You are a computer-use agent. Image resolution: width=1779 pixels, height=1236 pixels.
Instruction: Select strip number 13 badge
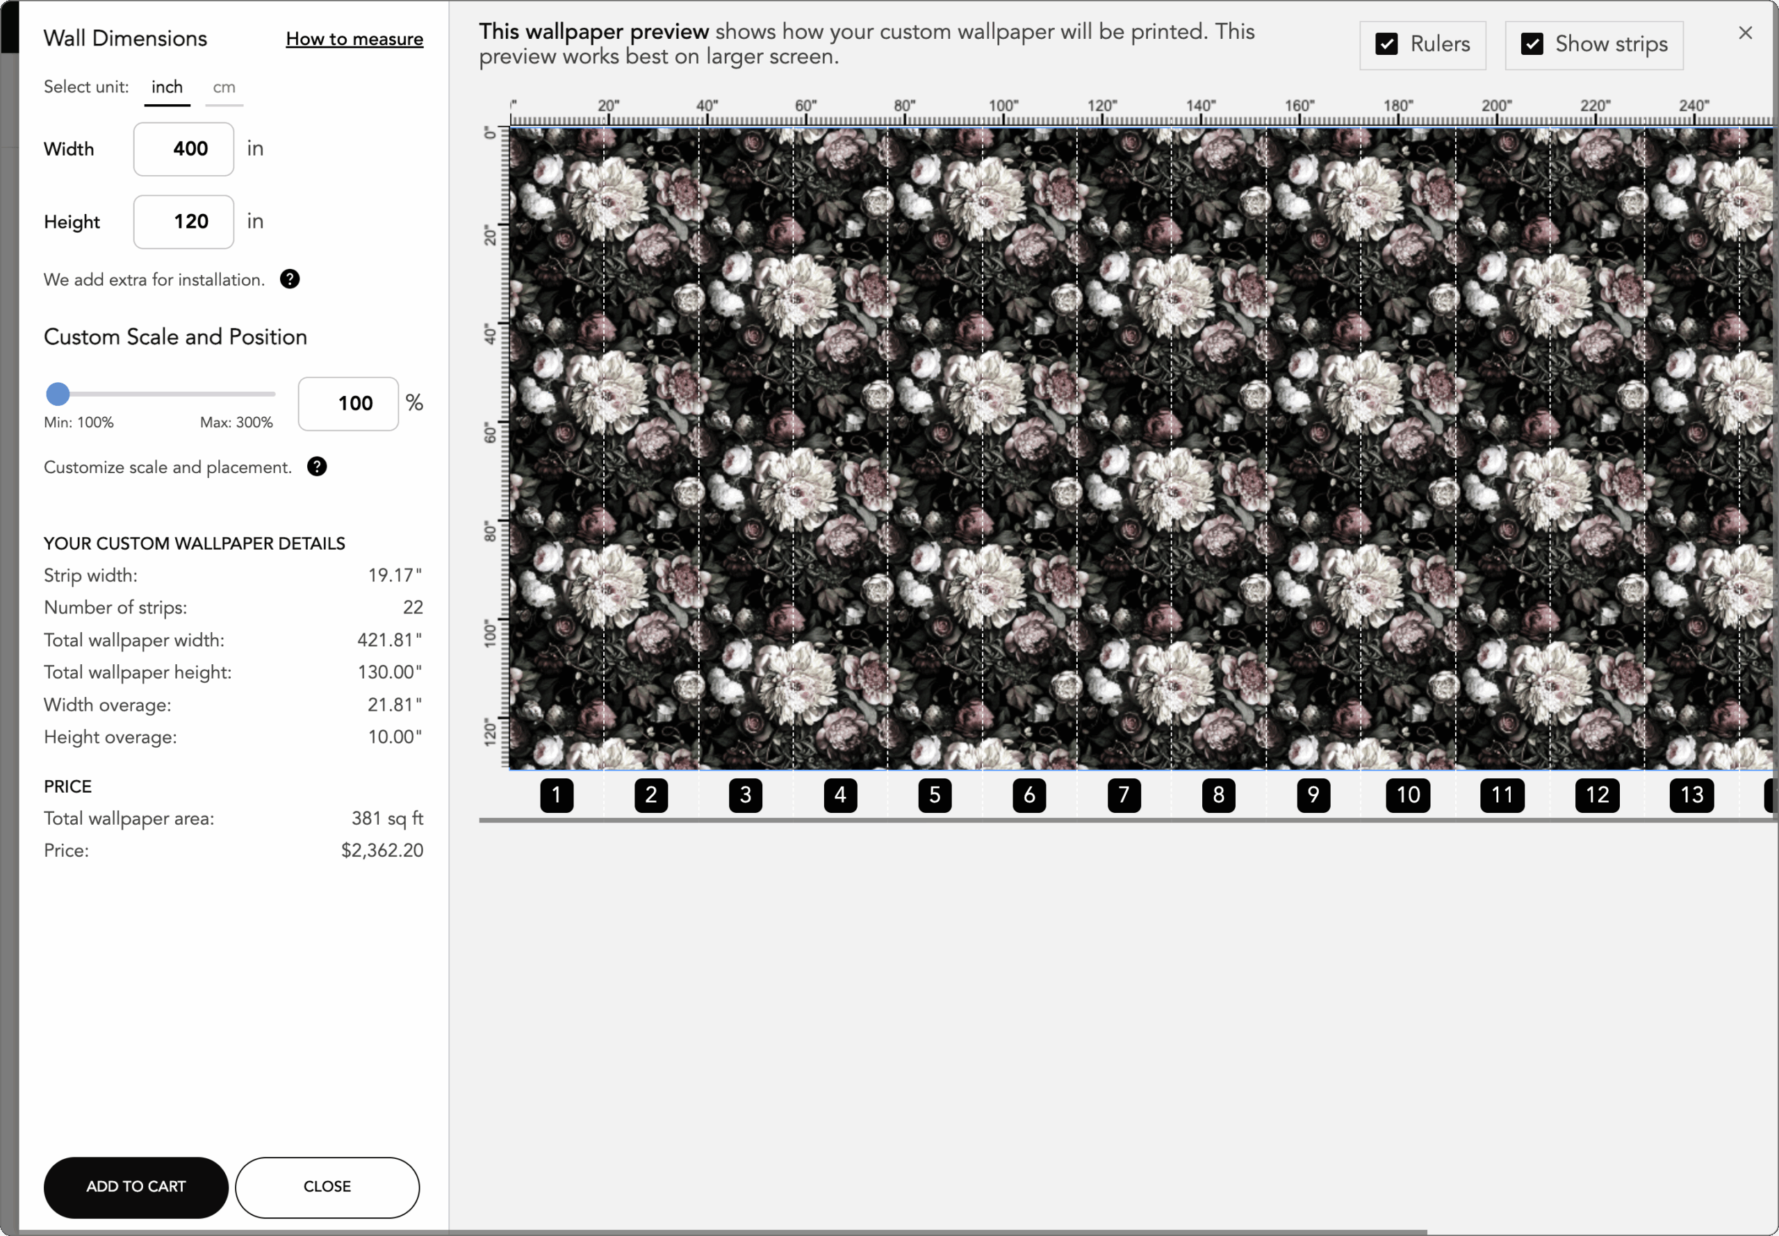click(x=1691, y=796)
